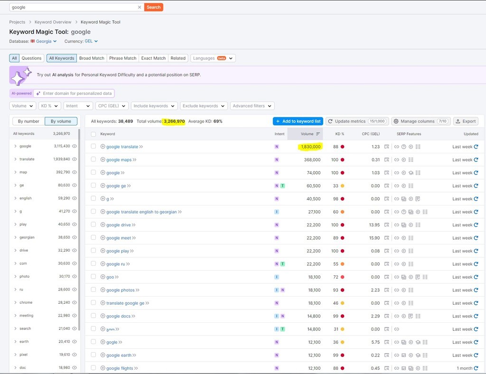
Task: Click orange KD dot for google ru
Action: (343, 264)
